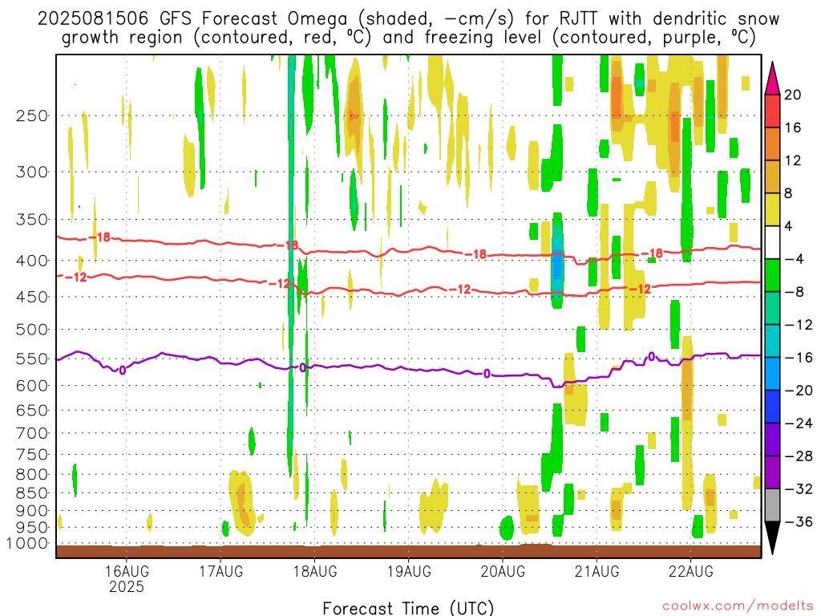This screenshot has width=821, height=616.
Task: Select the 800 pressure level label
Action: [x=32, y=475]
